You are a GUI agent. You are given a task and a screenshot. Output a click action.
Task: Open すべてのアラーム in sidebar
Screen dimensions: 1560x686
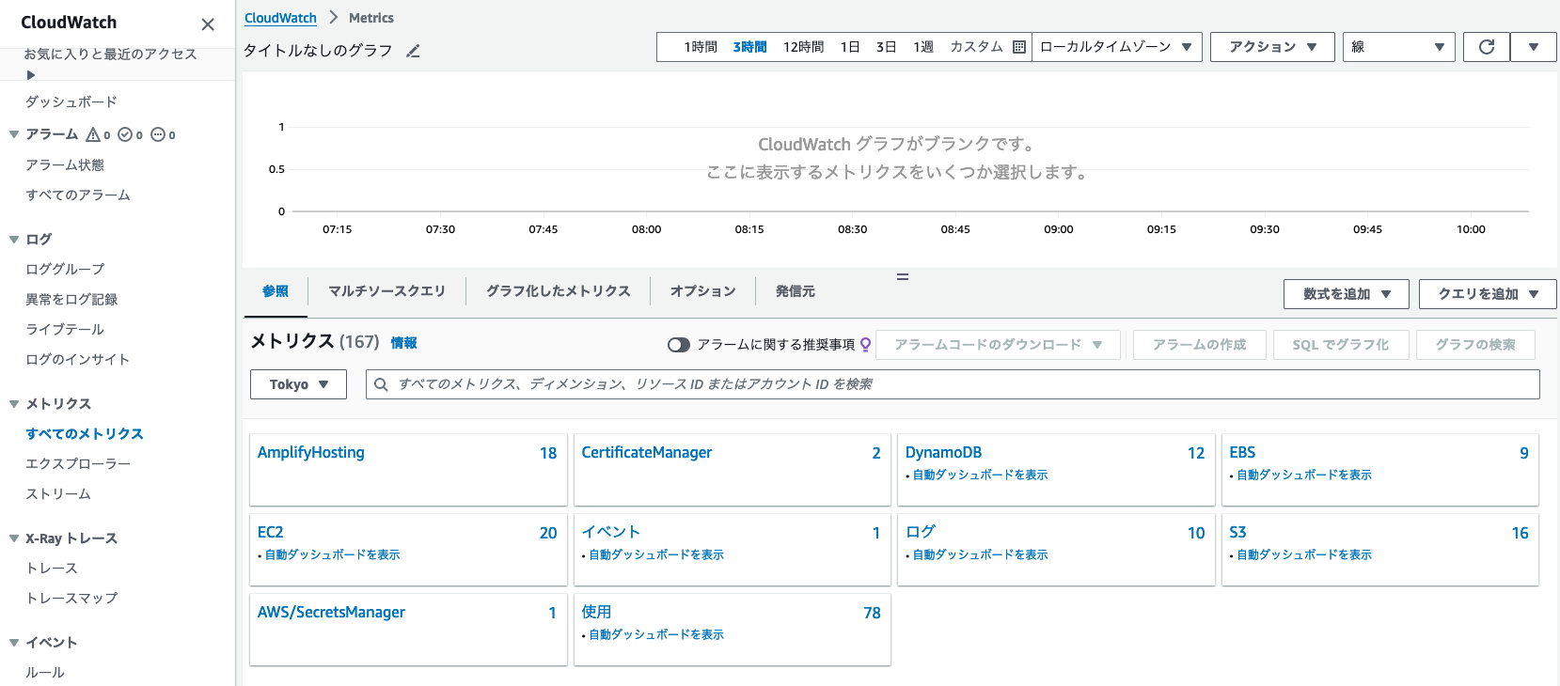click(x=78, y=195)
